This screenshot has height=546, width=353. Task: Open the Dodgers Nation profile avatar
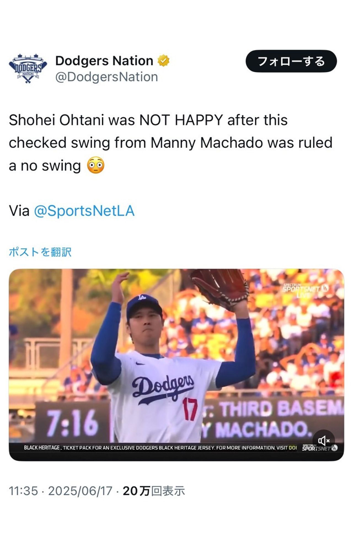pyautogui.click(x=28, y=68)
